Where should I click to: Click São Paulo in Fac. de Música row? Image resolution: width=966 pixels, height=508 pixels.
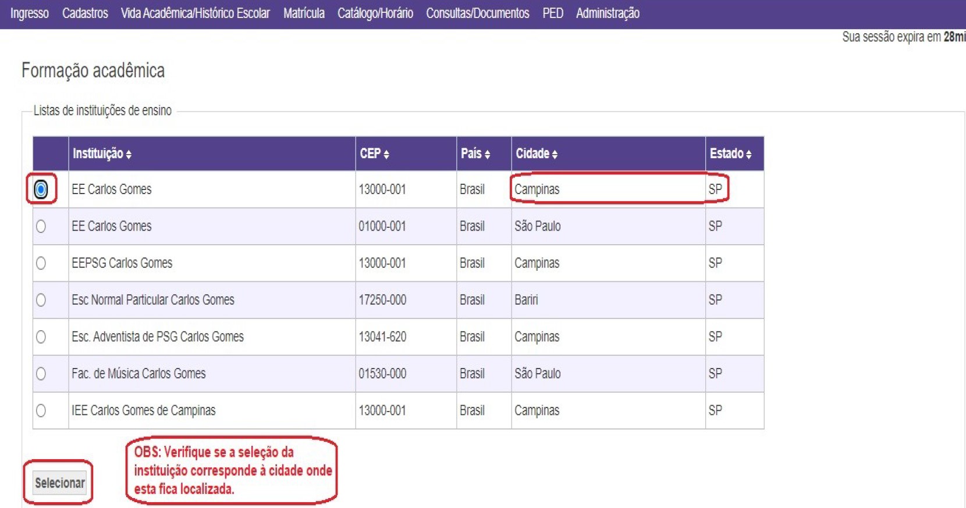[538, 374]
